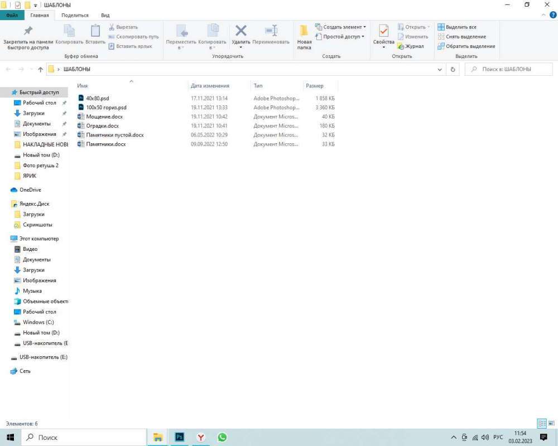This screenshot has height=446, width=558.
Task: Select the file Памятники.docx
Action: coord(105,144)
